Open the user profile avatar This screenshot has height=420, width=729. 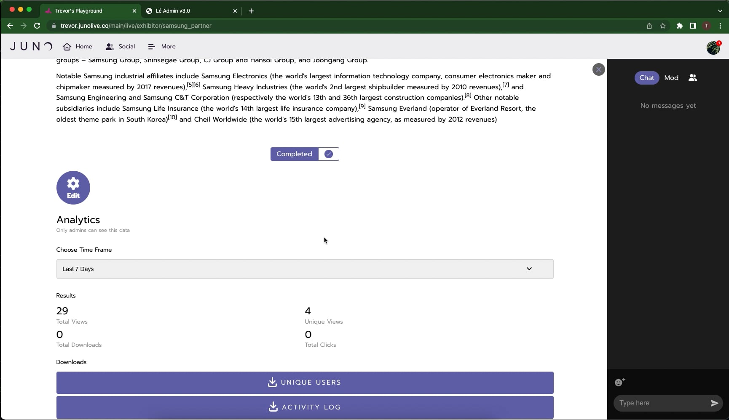click(x=713, y=47)
